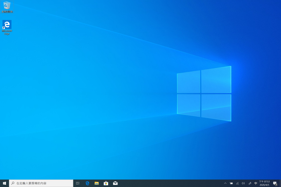This screenshot has width=281, height=187.
Task: Open Task View from the taskbar
Action: [x=78, y=183]
